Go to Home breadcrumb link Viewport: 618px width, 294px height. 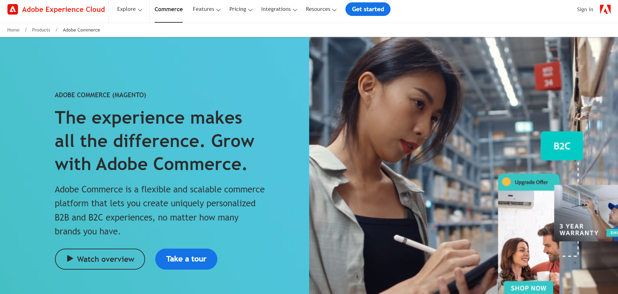[13, 30]
